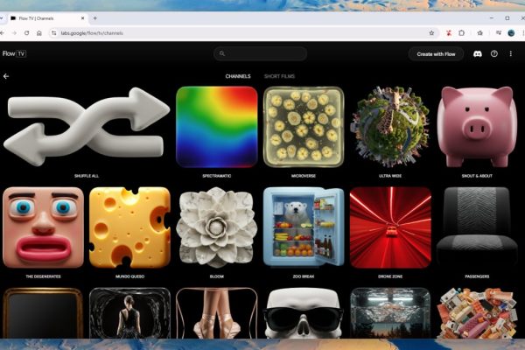Image resolution: width=525 pixels, height=350 pixels.
Task: Open the Bloom flower channel
Action: click(x=217, y=227)
